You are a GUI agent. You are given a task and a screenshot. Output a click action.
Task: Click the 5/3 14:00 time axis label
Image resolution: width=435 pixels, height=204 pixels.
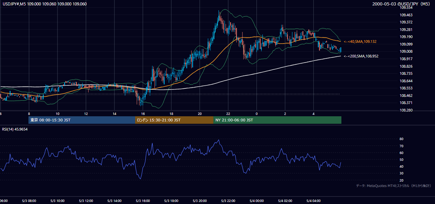[114, 201]
